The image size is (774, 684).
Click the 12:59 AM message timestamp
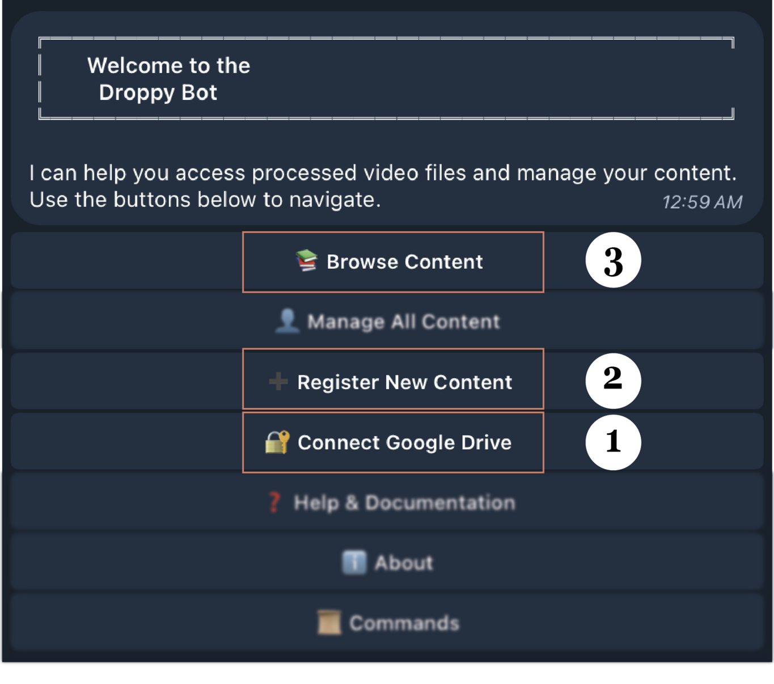[x=702, y=202]
